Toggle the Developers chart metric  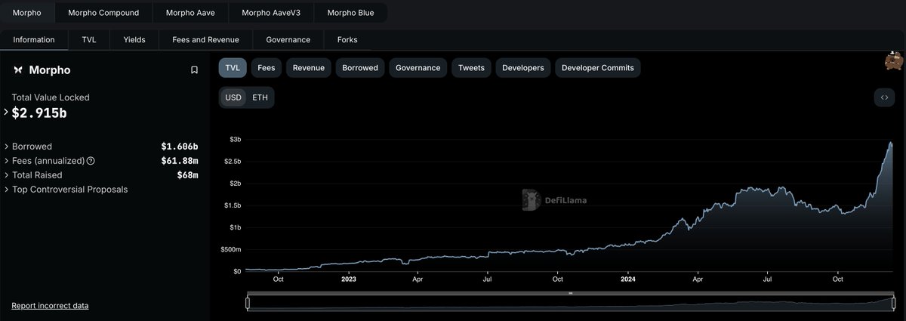pos(523,68)
